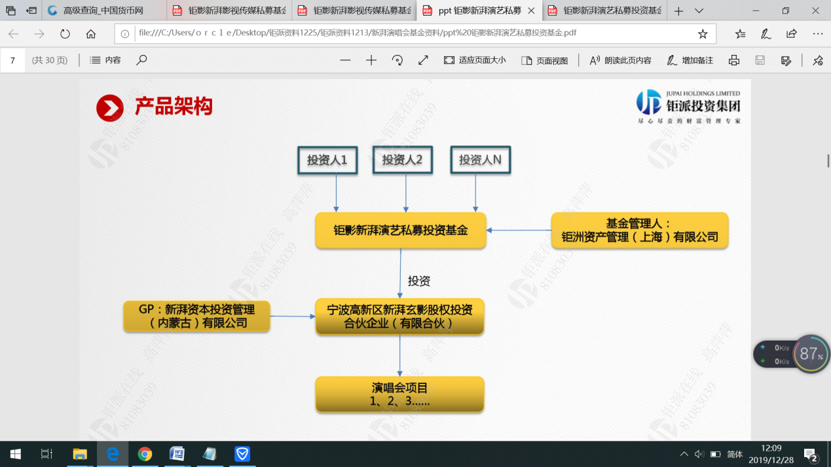
Task: Search the PDF with magnifier icon
Action: coord(141,60)
